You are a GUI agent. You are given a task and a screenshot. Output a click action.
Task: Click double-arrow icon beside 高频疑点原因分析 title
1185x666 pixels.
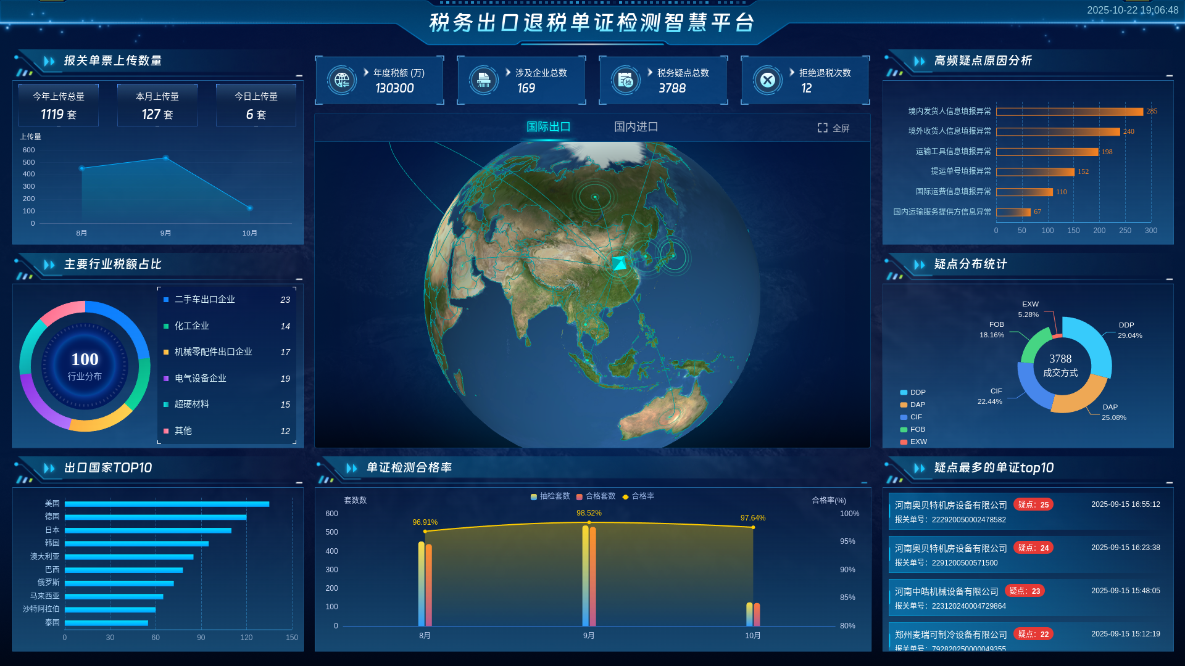(x=920, y=61)
